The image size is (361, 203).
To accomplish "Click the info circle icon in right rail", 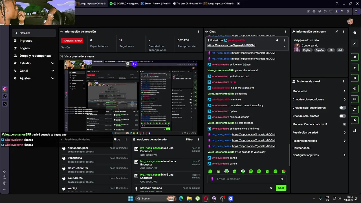I will [x=355, y=33].
